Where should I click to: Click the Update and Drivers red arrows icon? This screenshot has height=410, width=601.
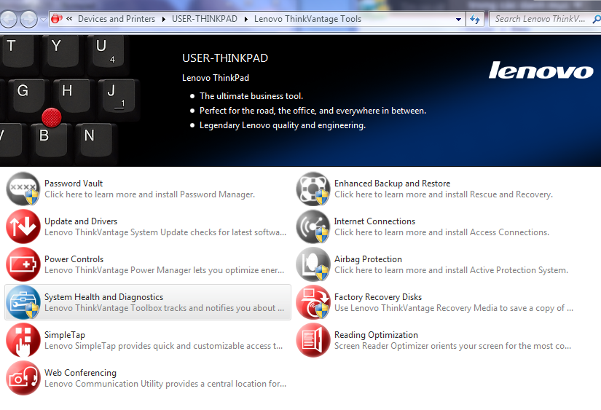[23, 226]
